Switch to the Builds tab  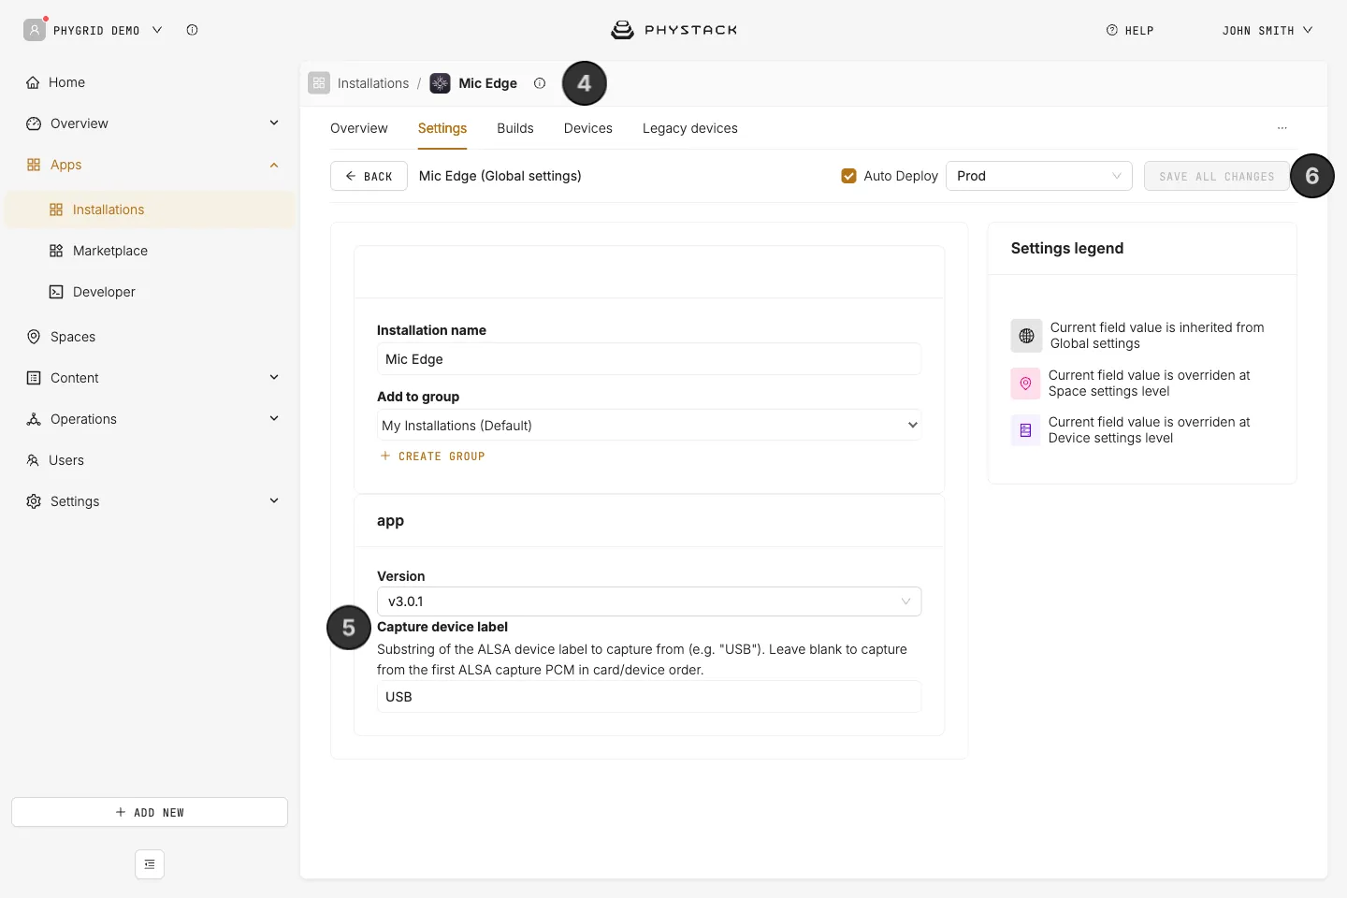515,128
